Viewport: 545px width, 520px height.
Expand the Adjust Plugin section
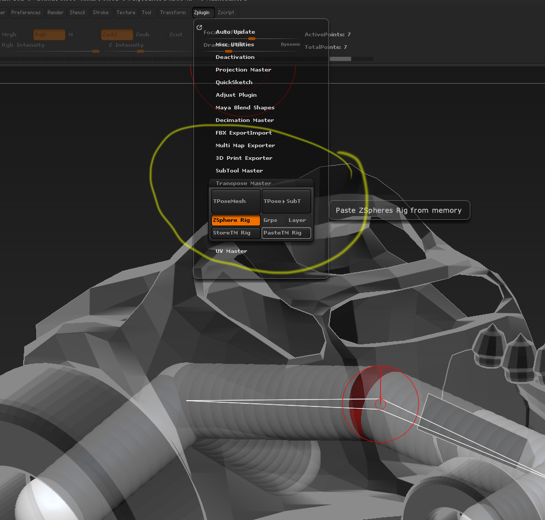pyautogui.click(x=236, y=95)
